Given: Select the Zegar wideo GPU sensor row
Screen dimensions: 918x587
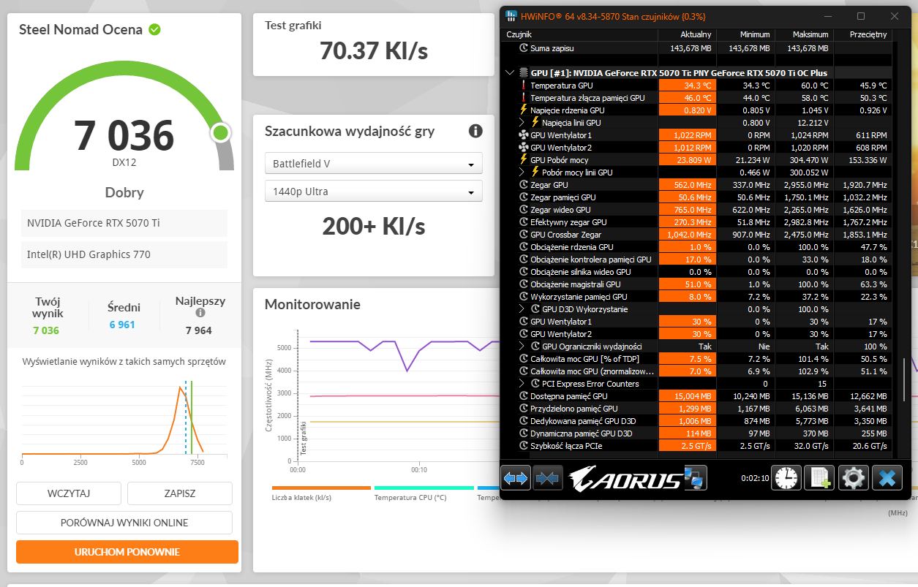Looking at the screenshot, I should coord(698,210).
